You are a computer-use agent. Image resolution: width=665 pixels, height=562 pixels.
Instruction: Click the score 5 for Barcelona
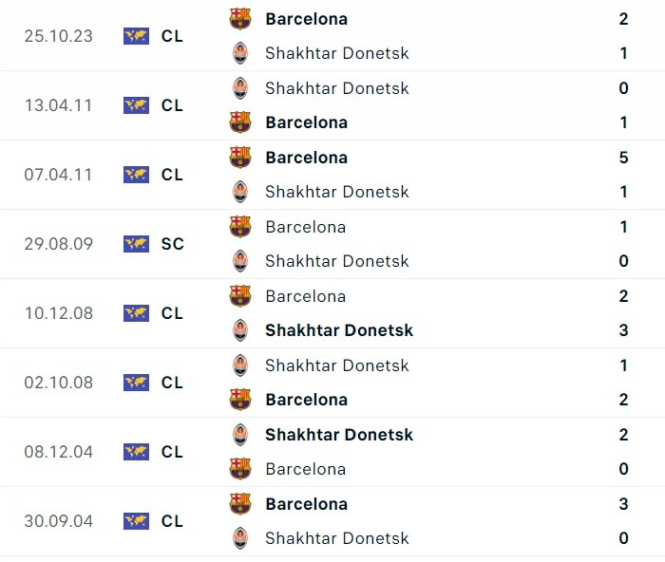pos(623,158)
